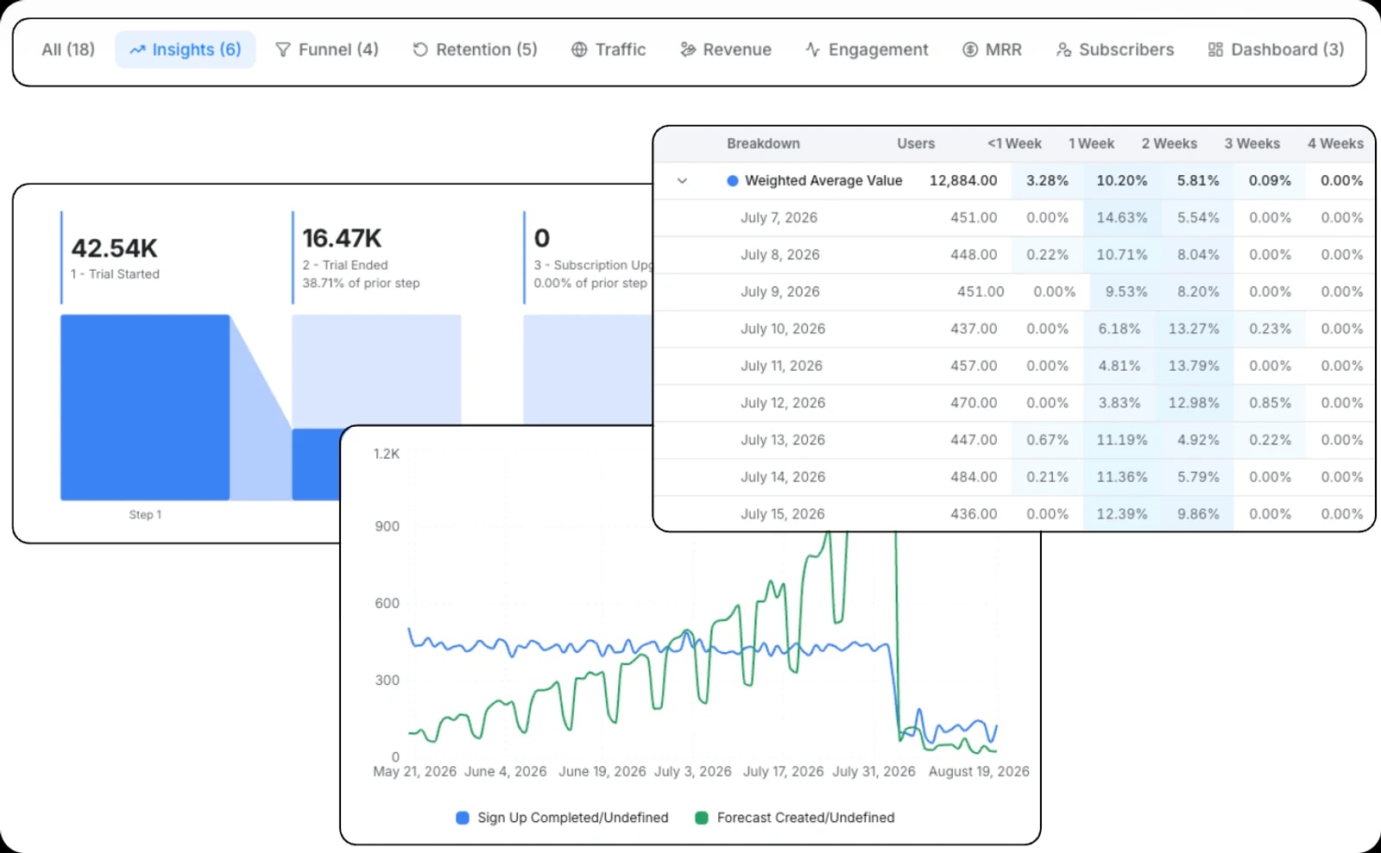Click the Revenue icon

(688, 50)
